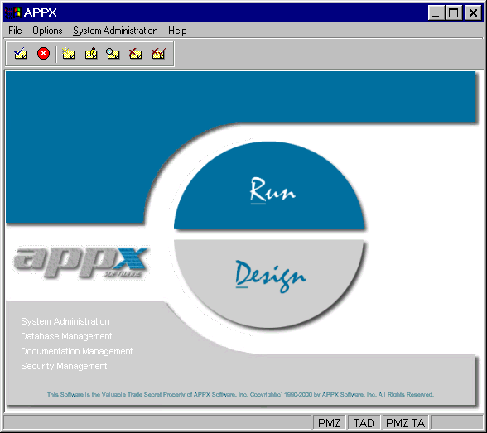Open the System Administration menu
Screen dimensions: 487x433
115,31
